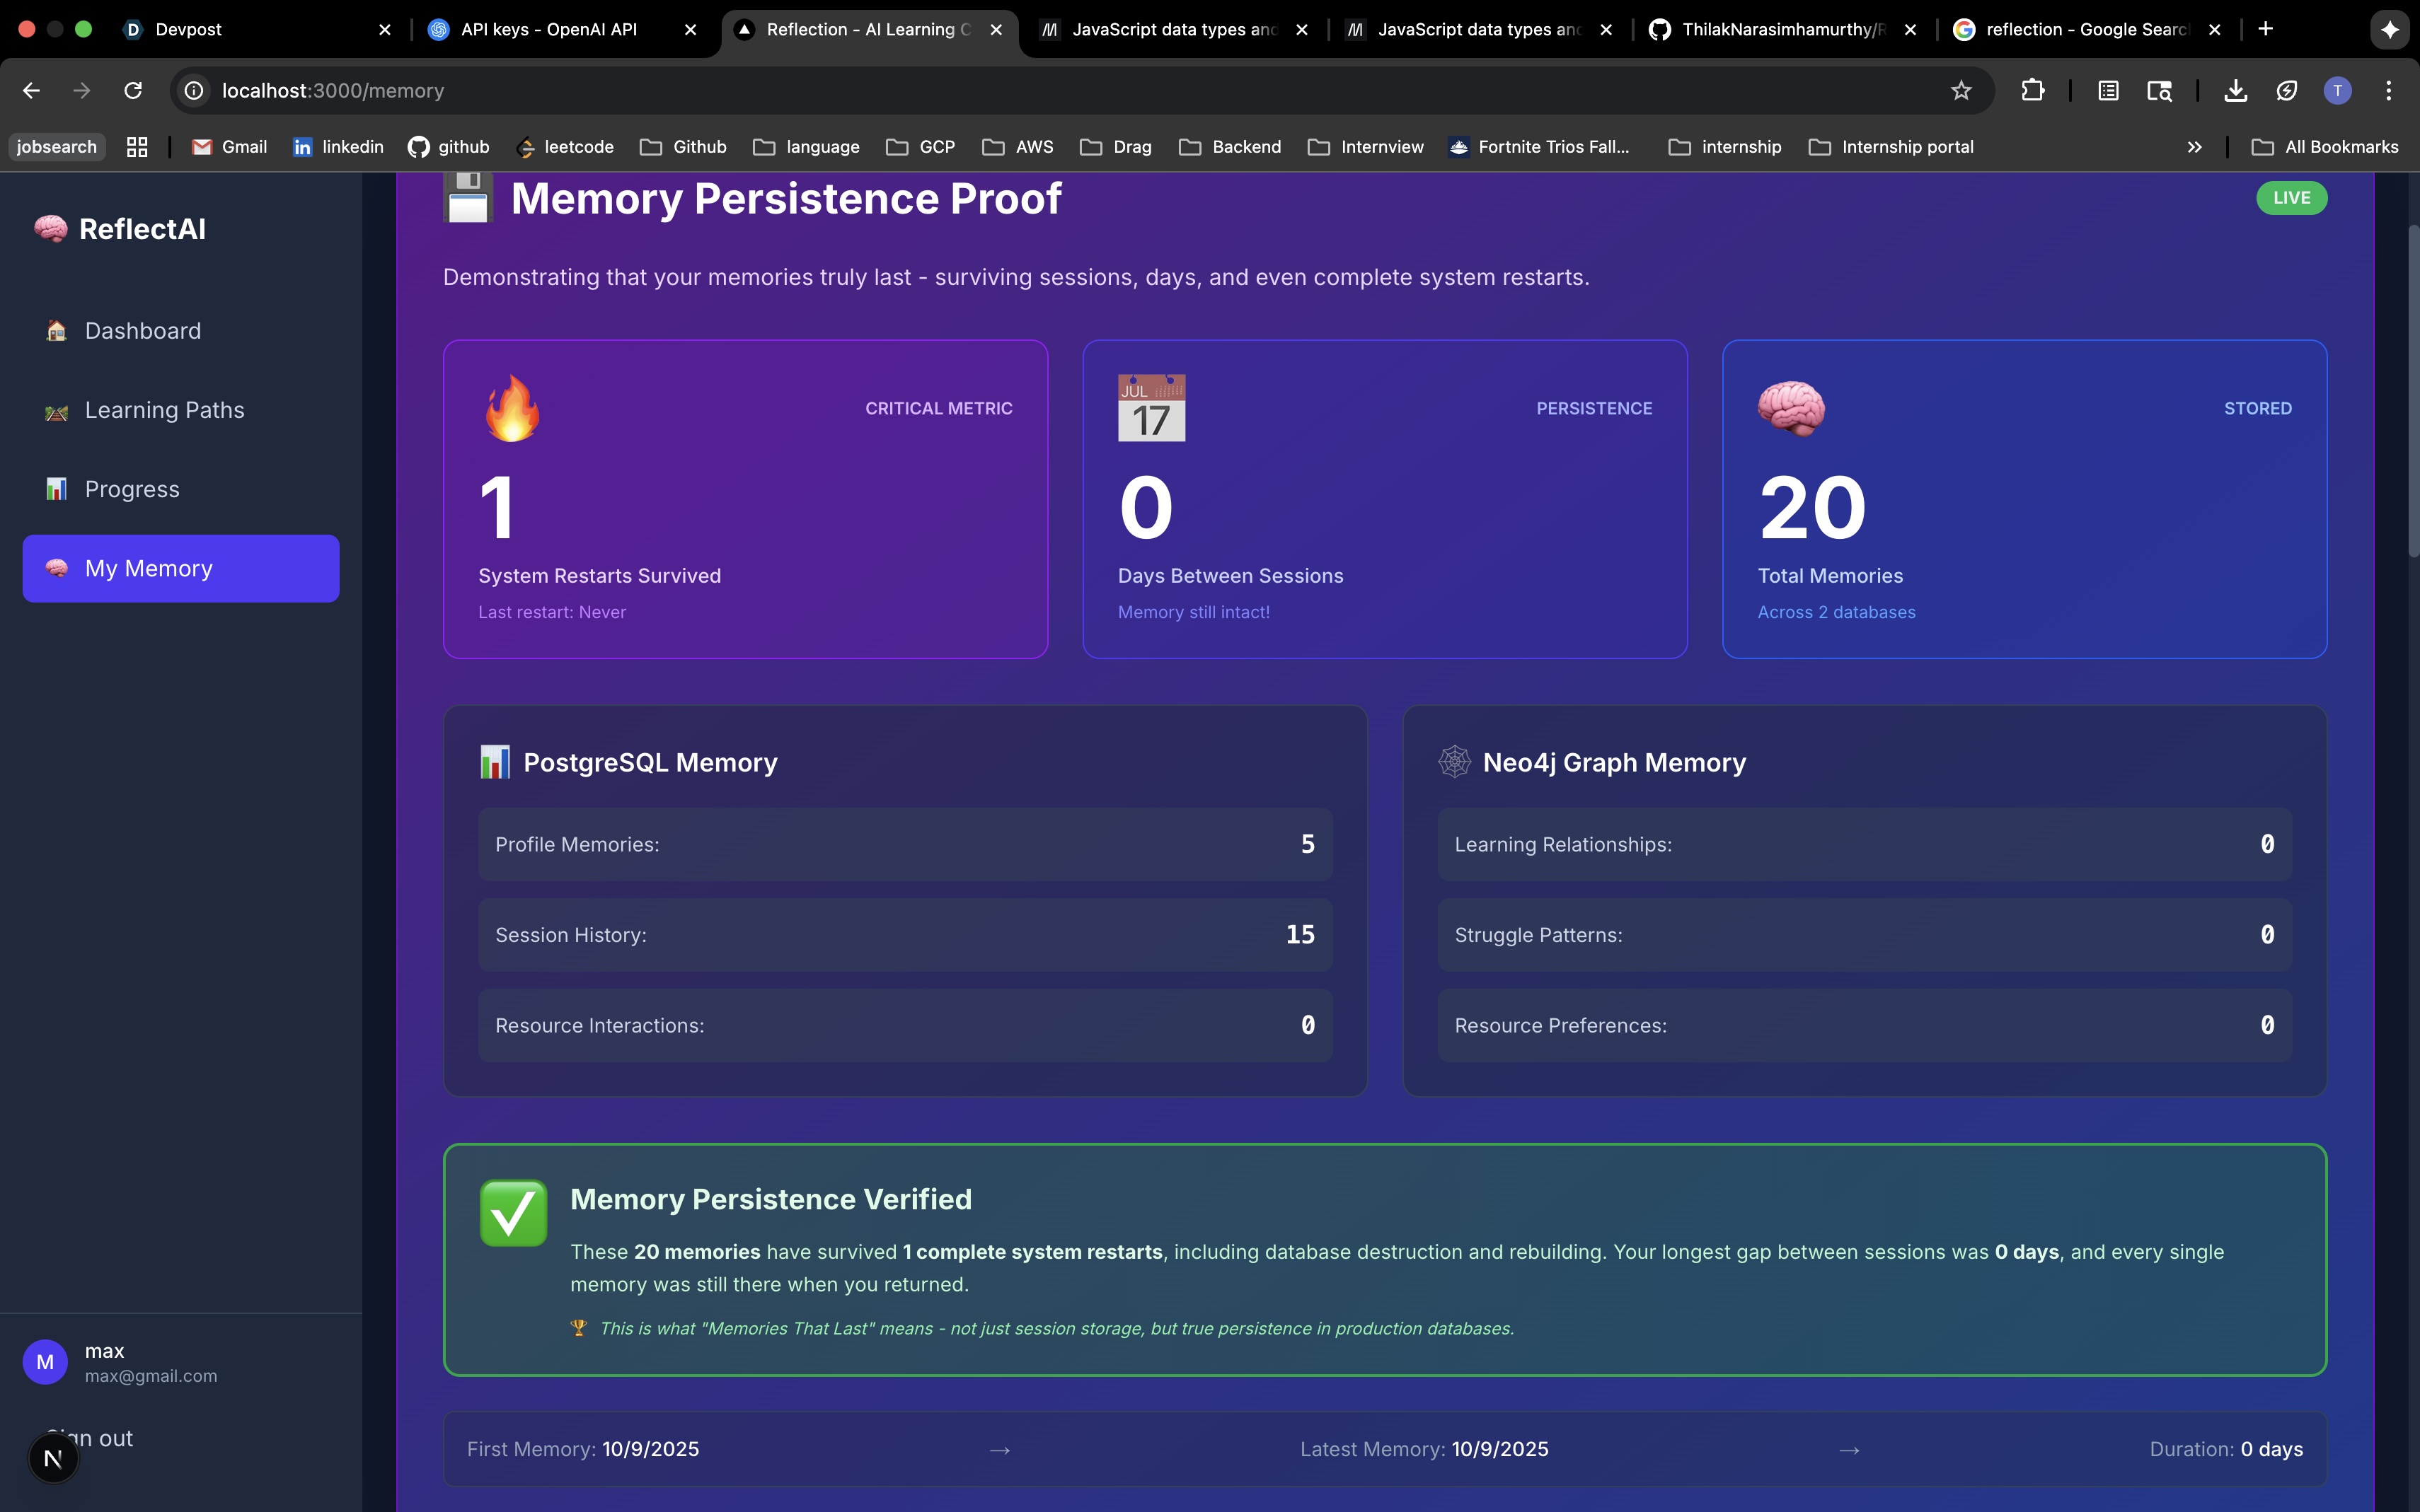2420x1512 pixels.
Task: Click the ReflectAI brain logo
Action: [x=51, y=229]
